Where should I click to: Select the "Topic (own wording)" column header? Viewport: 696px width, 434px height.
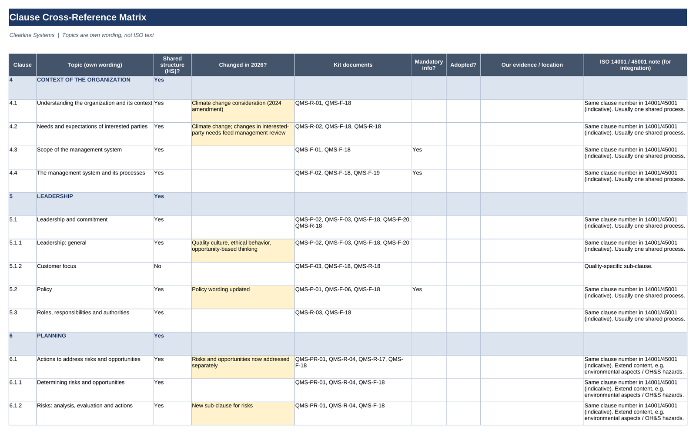pos(95,65)
